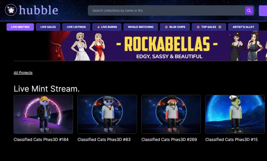Open Classified Cats Phas3D #15 thumbnail

tap(235, 114)
